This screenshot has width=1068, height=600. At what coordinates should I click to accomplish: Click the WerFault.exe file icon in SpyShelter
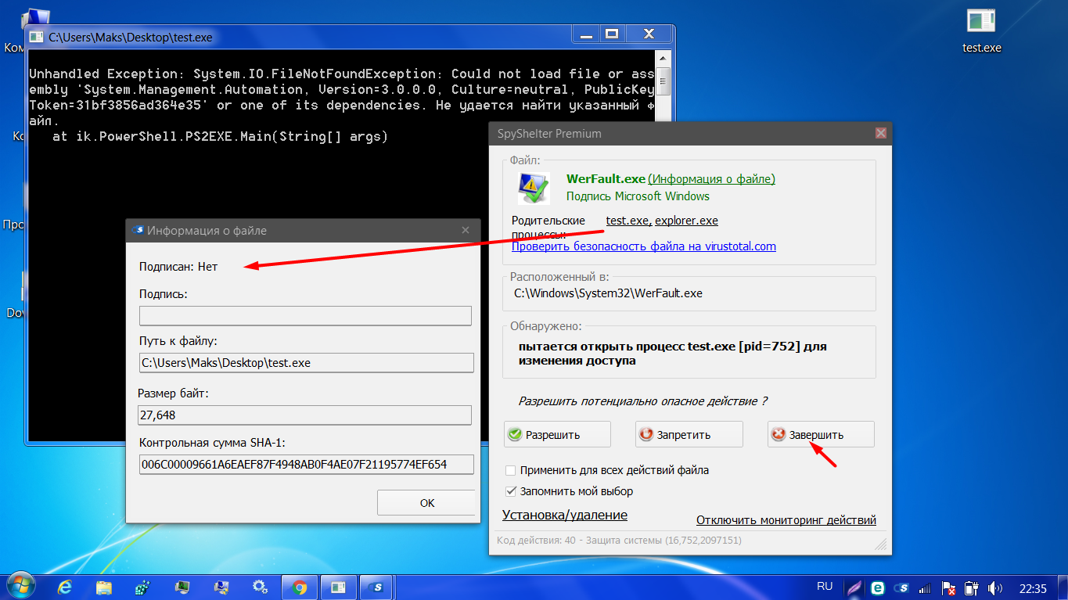[534, 189]
